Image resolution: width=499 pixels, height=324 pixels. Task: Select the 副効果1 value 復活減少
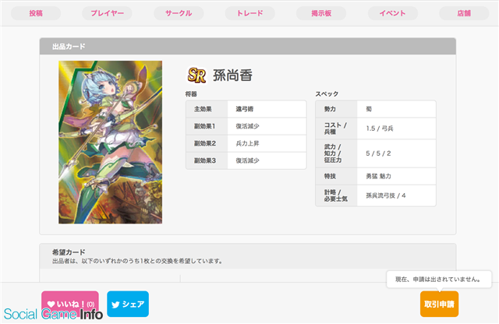pos(247,126)
